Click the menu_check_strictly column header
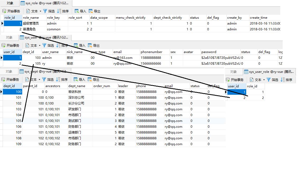The width and height of the screenshot is (304, 171). click(x=134, y=18)
